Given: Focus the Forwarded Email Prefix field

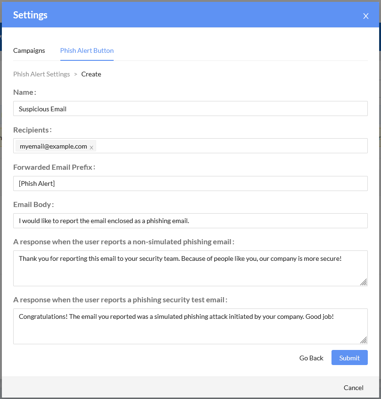Looking at the screenshot, I should 190,183.
